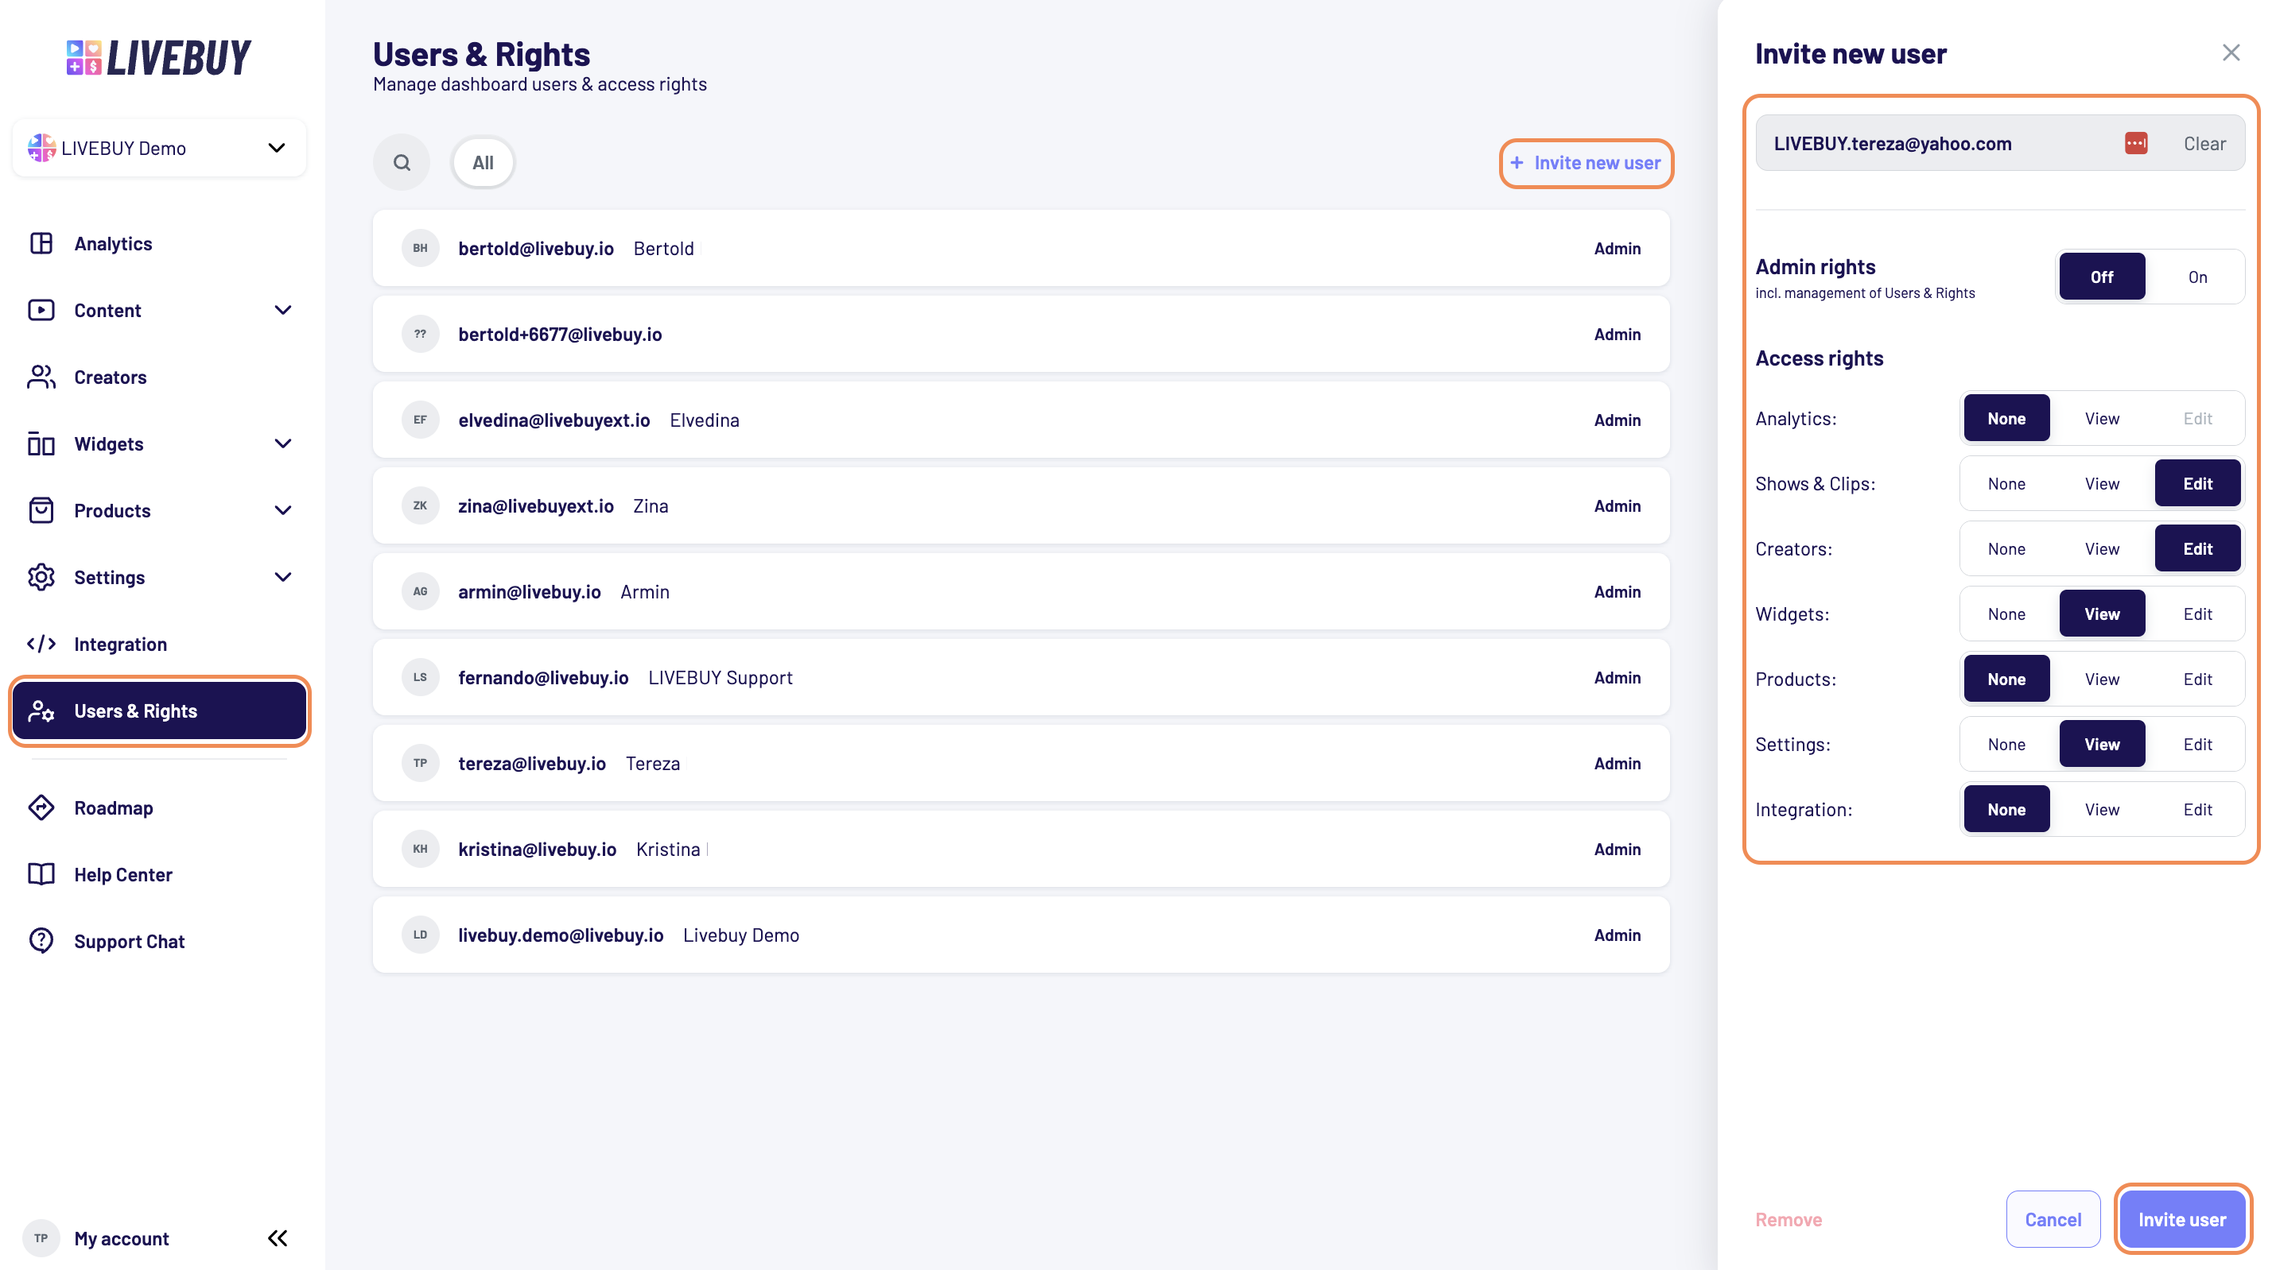Click the Creators people icon

41,378
